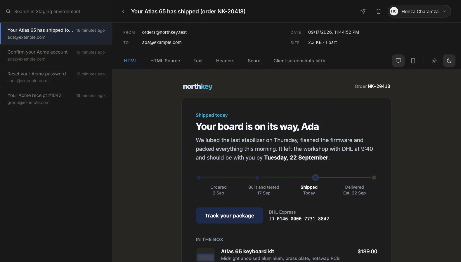Click the Atlas 65 keyboard kit item name

pyautogui.click(x=247, y=252)
